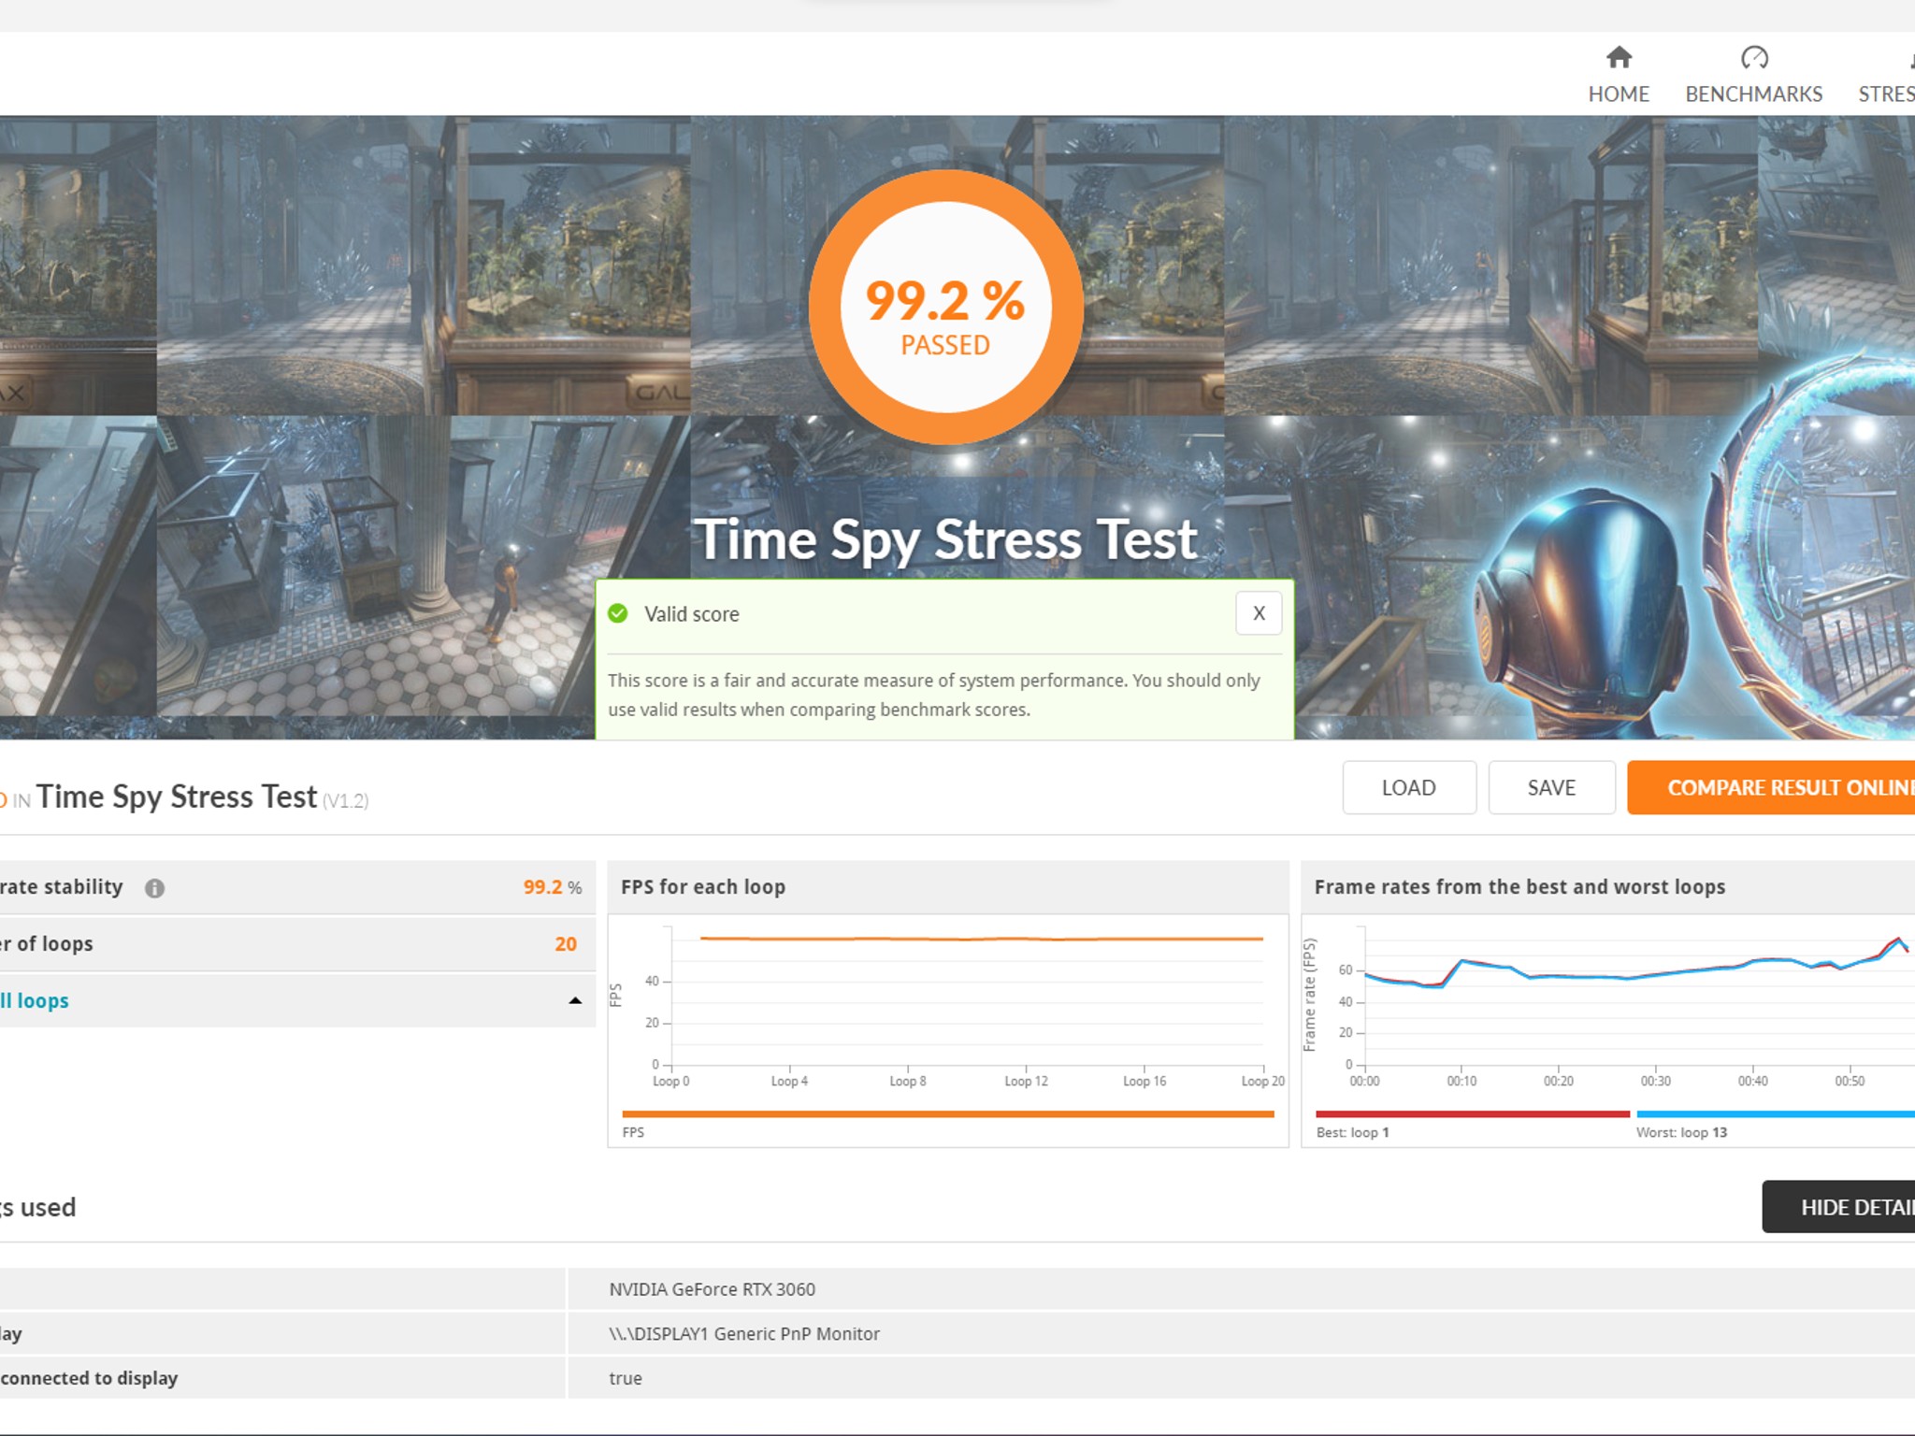Click the HIDE DETAILS button
This screenshot has height=1436, width=1915.
click(1838, 1207)
